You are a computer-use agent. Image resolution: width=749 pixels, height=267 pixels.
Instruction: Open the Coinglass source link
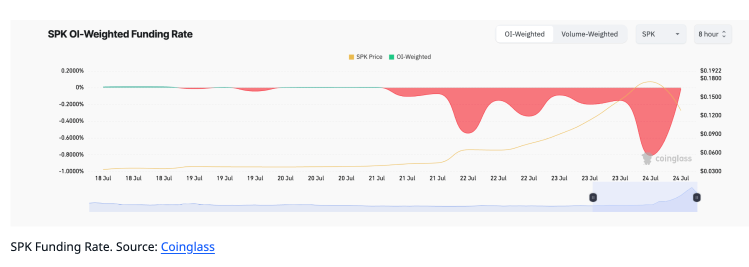[187, 247]
